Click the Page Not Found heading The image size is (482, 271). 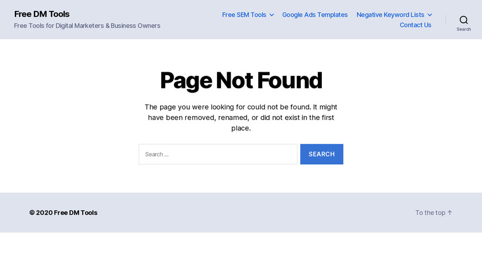point(241,80)
